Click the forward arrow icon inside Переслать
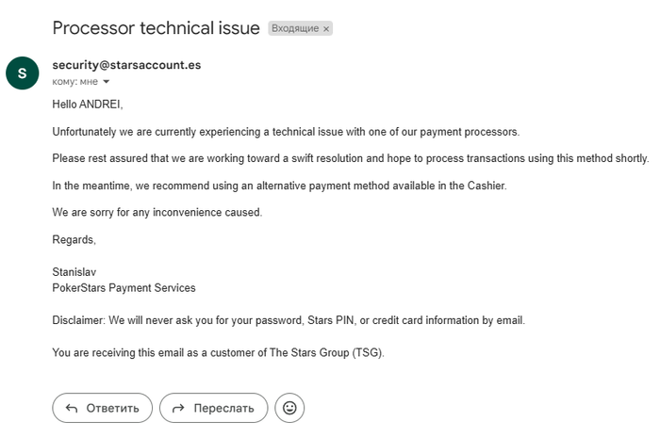The height and width of the screenshot is (437, 660). [x=178, y=408]
